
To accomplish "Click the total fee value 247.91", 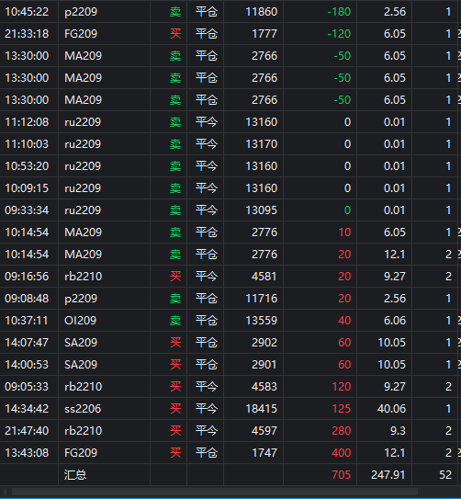I will [388, 475].
